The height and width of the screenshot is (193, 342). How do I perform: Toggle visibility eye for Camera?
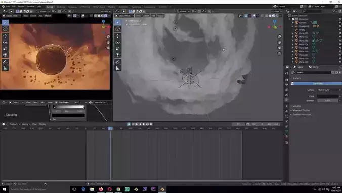[x=340, y=22]
